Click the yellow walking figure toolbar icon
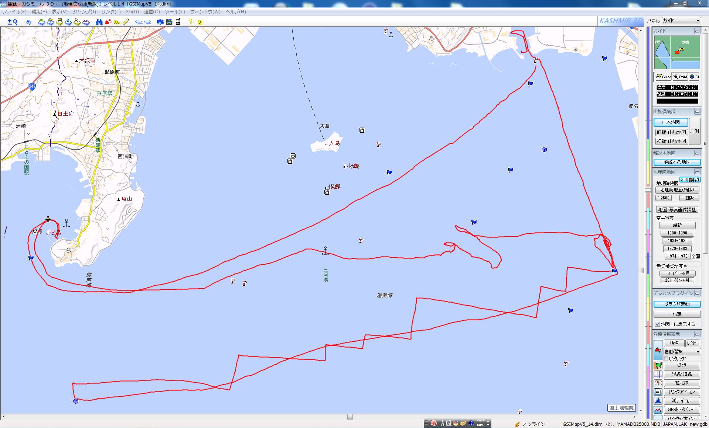Image resolution: width=709 pixels, height=428 pixels. (200, 22)
